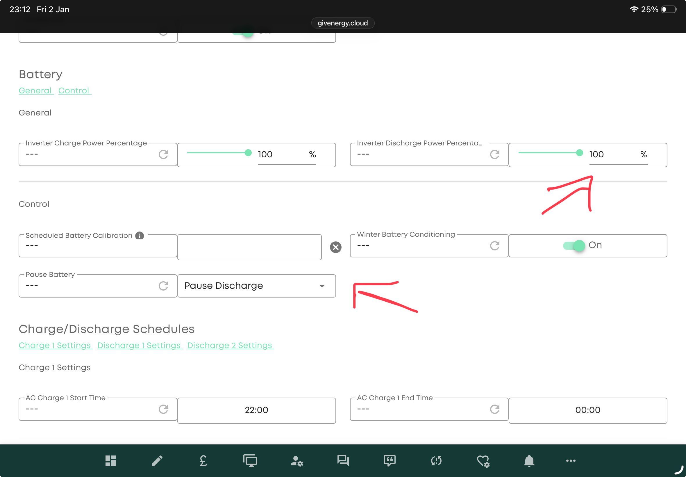
Task: Open the notifications bell icon
Action: click(529, 460)
